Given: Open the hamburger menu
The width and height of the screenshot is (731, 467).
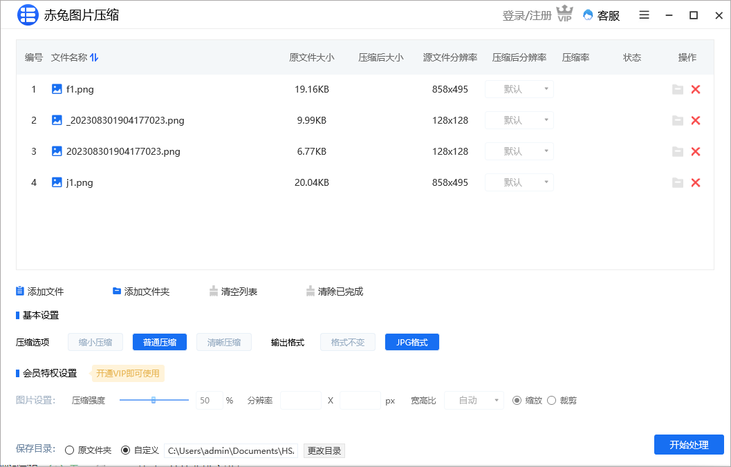Looking at the screenshot, I should click(x=644, y=15).
